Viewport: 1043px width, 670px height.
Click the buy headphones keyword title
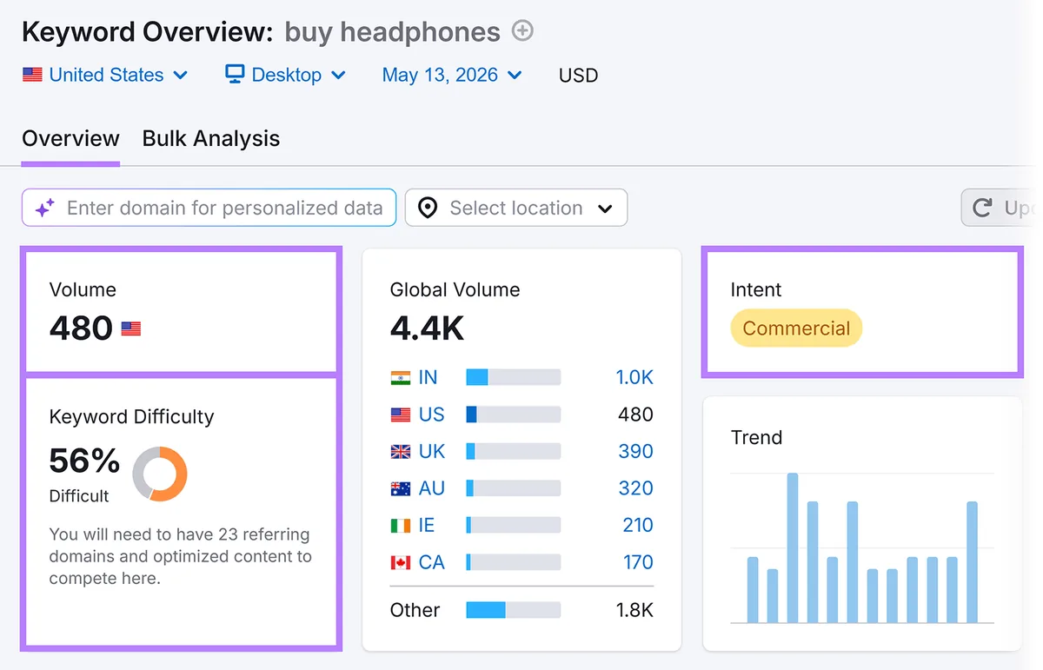[392, 32]
